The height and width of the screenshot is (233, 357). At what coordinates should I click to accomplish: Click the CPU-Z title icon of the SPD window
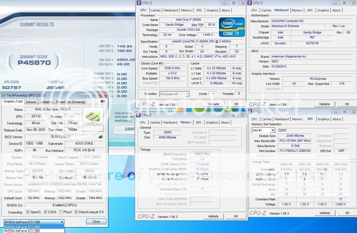click(250, 112)
